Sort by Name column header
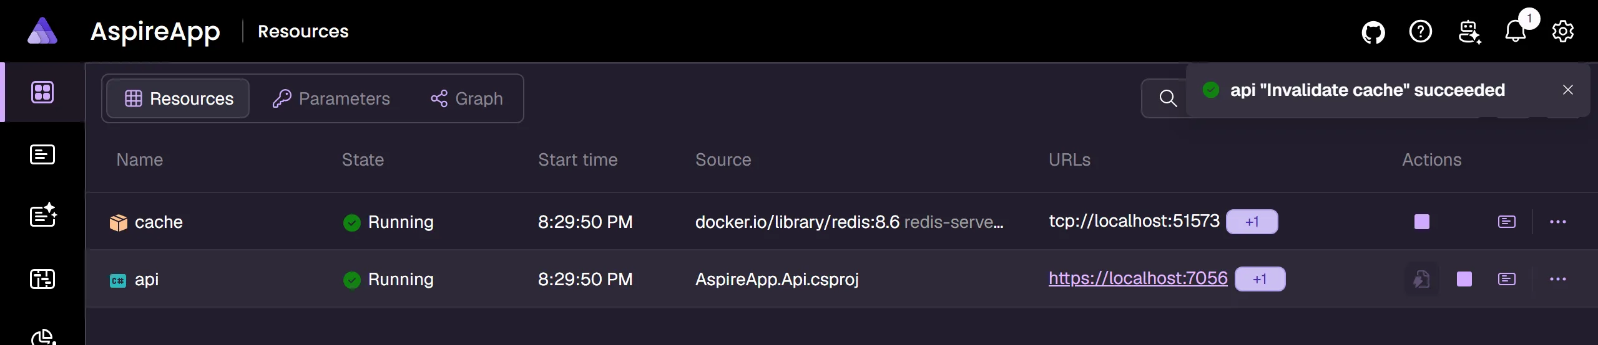This screenshot has width=1598, height=345. (x=140, y=159)
